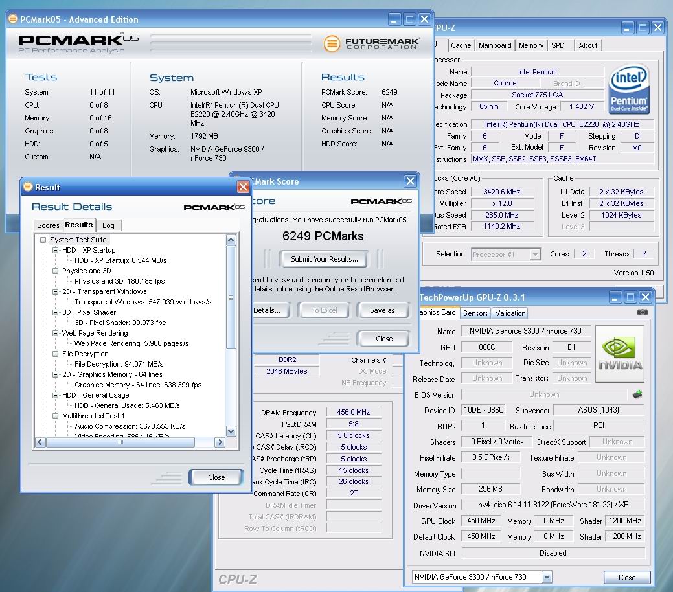Viewport: 673px width, 592px height.
Task: Click the result tree scroll left arrow
Action: [40, 442]
